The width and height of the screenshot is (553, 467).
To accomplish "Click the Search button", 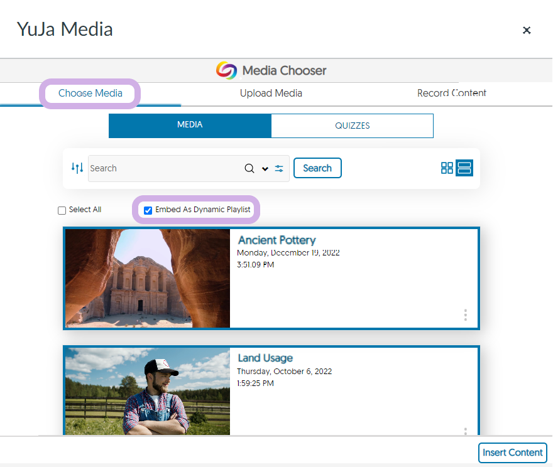I will click(317, 168).
